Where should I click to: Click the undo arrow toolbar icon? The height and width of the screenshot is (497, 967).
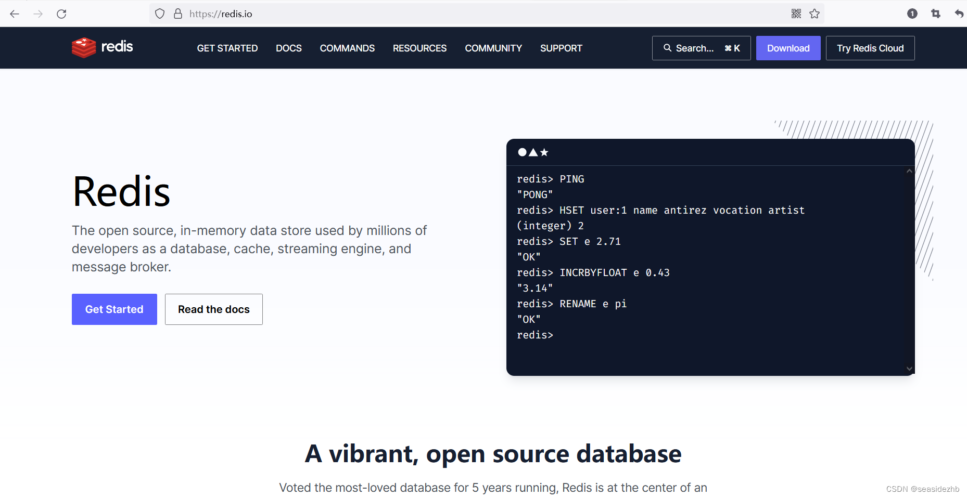[959, 14]
